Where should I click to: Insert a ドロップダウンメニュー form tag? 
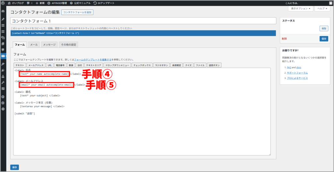(x=117, y=65)
